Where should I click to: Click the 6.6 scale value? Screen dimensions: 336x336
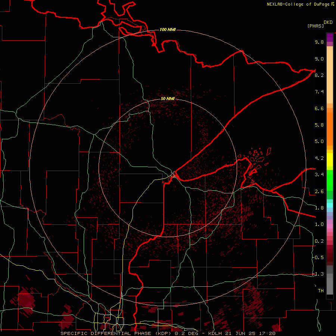(319, 108)
